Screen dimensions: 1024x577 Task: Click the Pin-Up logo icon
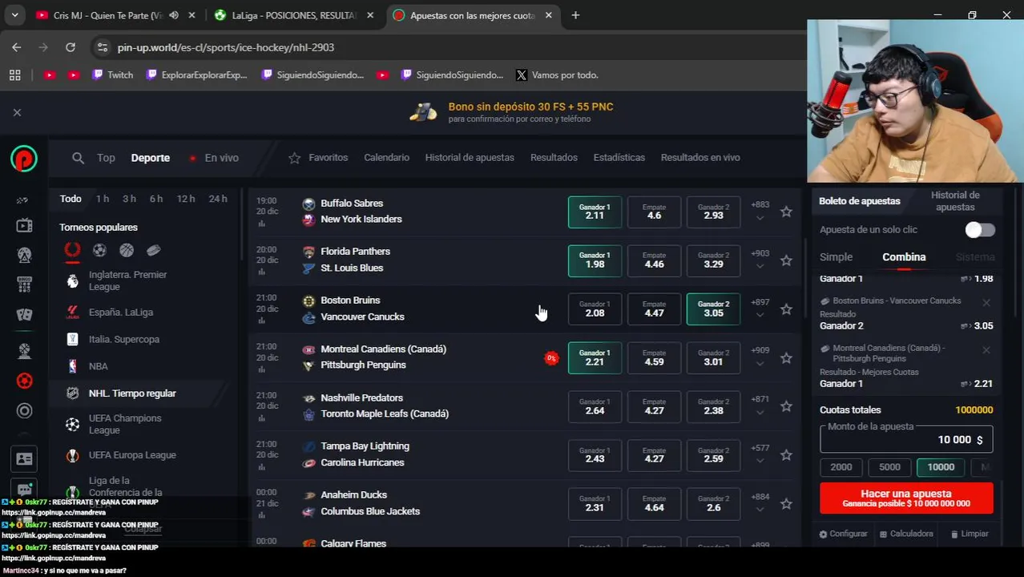(x=24, y=159)
